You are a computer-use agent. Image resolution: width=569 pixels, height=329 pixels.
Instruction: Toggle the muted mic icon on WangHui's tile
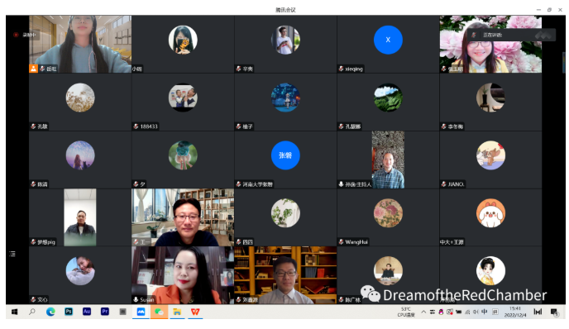coord(341,242)
